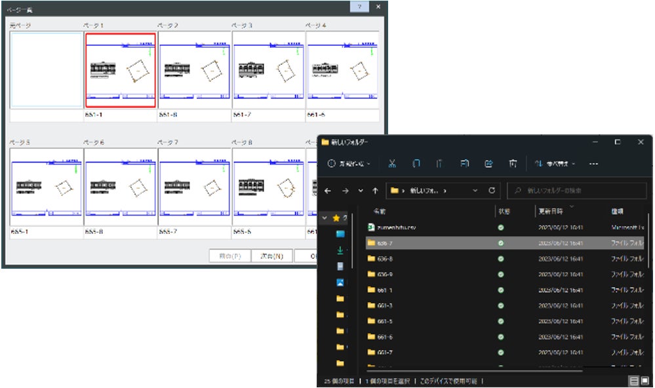Select the folder 661-5

(385, 321)
